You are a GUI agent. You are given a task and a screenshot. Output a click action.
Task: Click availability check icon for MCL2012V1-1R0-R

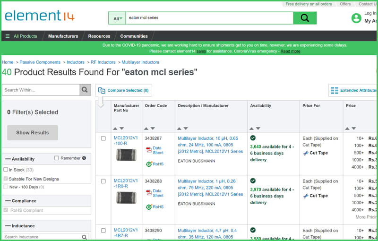point(253,181)
